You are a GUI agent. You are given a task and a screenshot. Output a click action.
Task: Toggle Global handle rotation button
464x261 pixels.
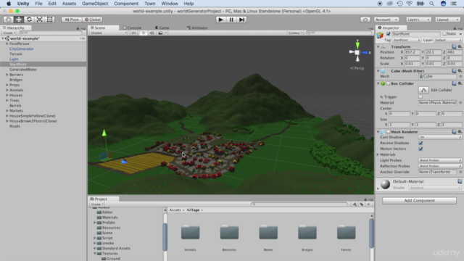(92, 20)
